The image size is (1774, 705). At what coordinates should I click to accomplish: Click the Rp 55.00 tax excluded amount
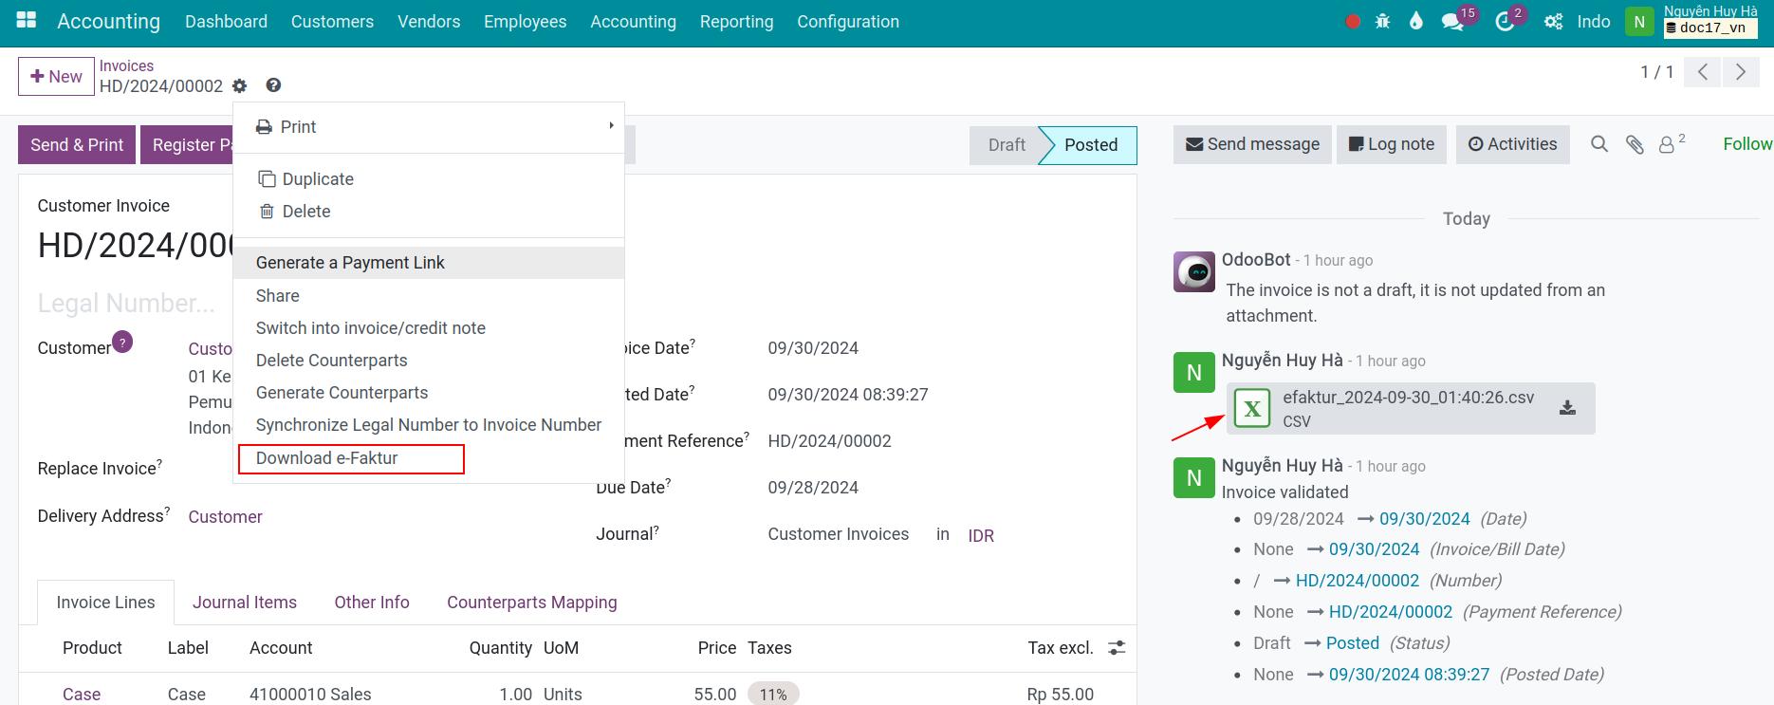click(x=1060, y=695)
